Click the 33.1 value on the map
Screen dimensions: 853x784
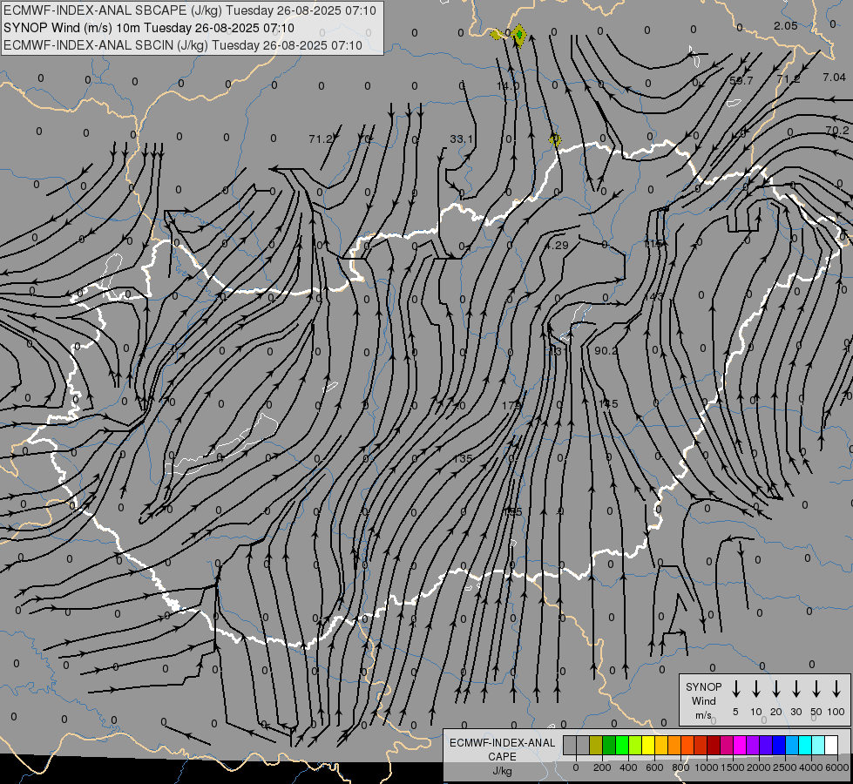click(x=461, y=139)
